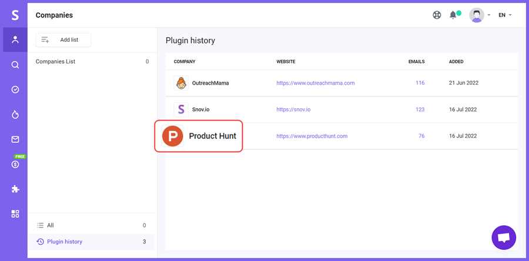Click the EMAILS column header
Image resolution: width=529 pixels, height=261 pixels.
(x=416, y=62)
